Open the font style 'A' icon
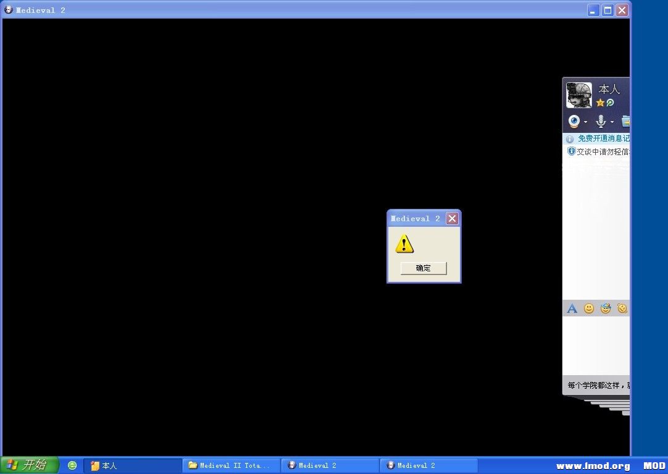Screen dimensions: 668x474 pos(572,308)
